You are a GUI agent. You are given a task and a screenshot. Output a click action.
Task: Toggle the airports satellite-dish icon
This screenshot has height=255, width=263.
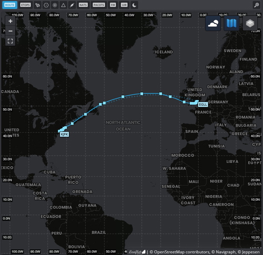click(x=37, y=5)
